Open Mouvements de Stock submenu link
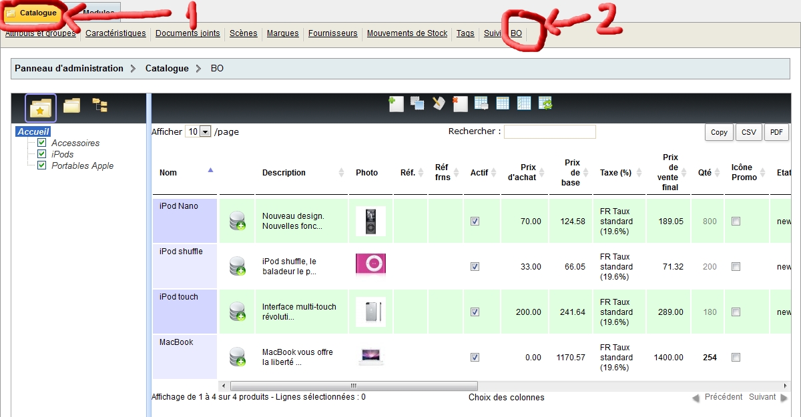The width and height of the screenshot is (801, 417). [x=407, y=33]
